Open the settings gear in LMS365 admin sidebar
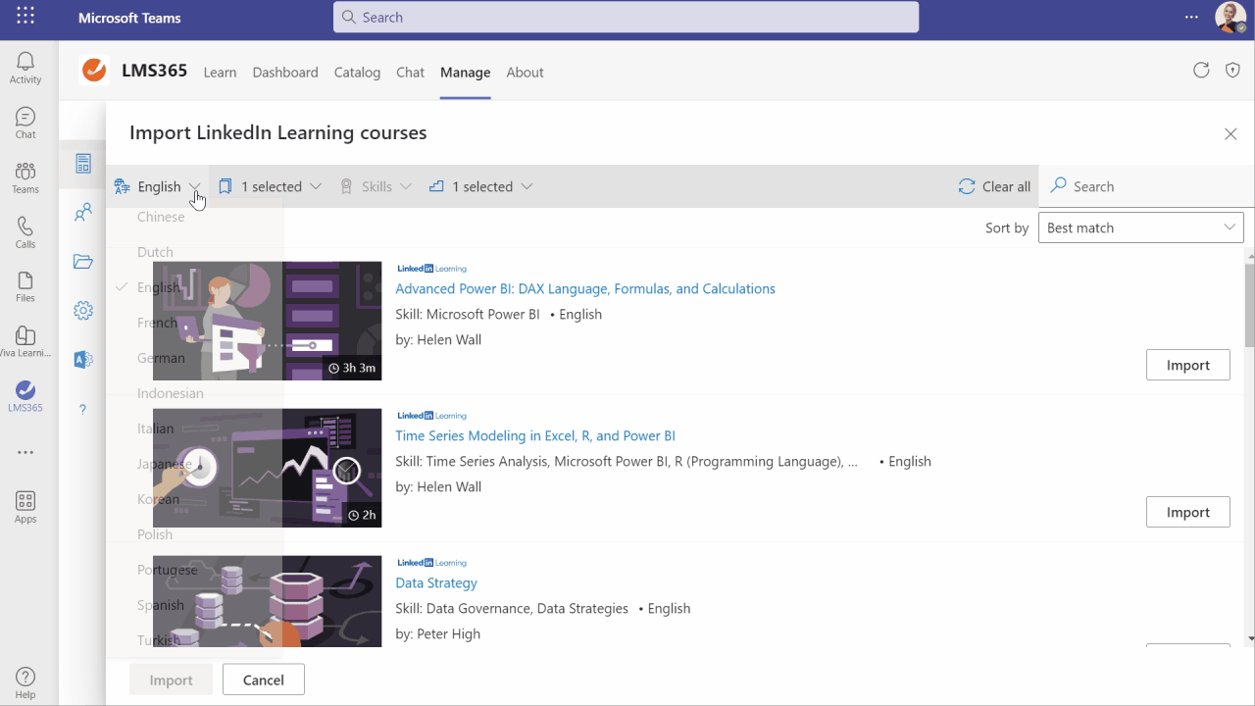 coord(83,311)
